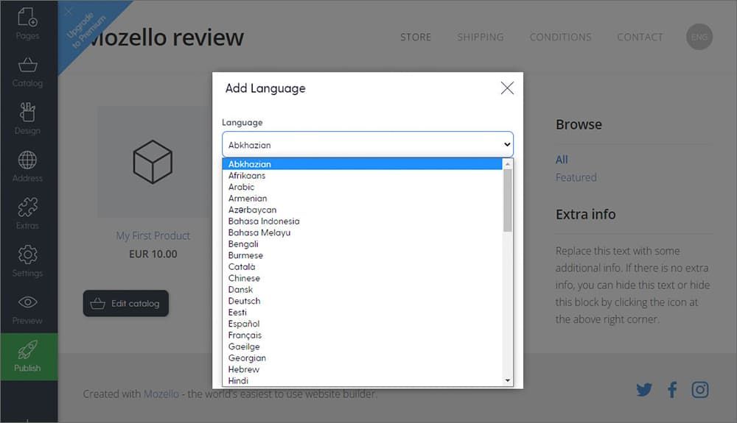Image resolution: width=737 pixels, height=423 pixels.
Task: Select Bengali in the language list
Action: [362, 244]
